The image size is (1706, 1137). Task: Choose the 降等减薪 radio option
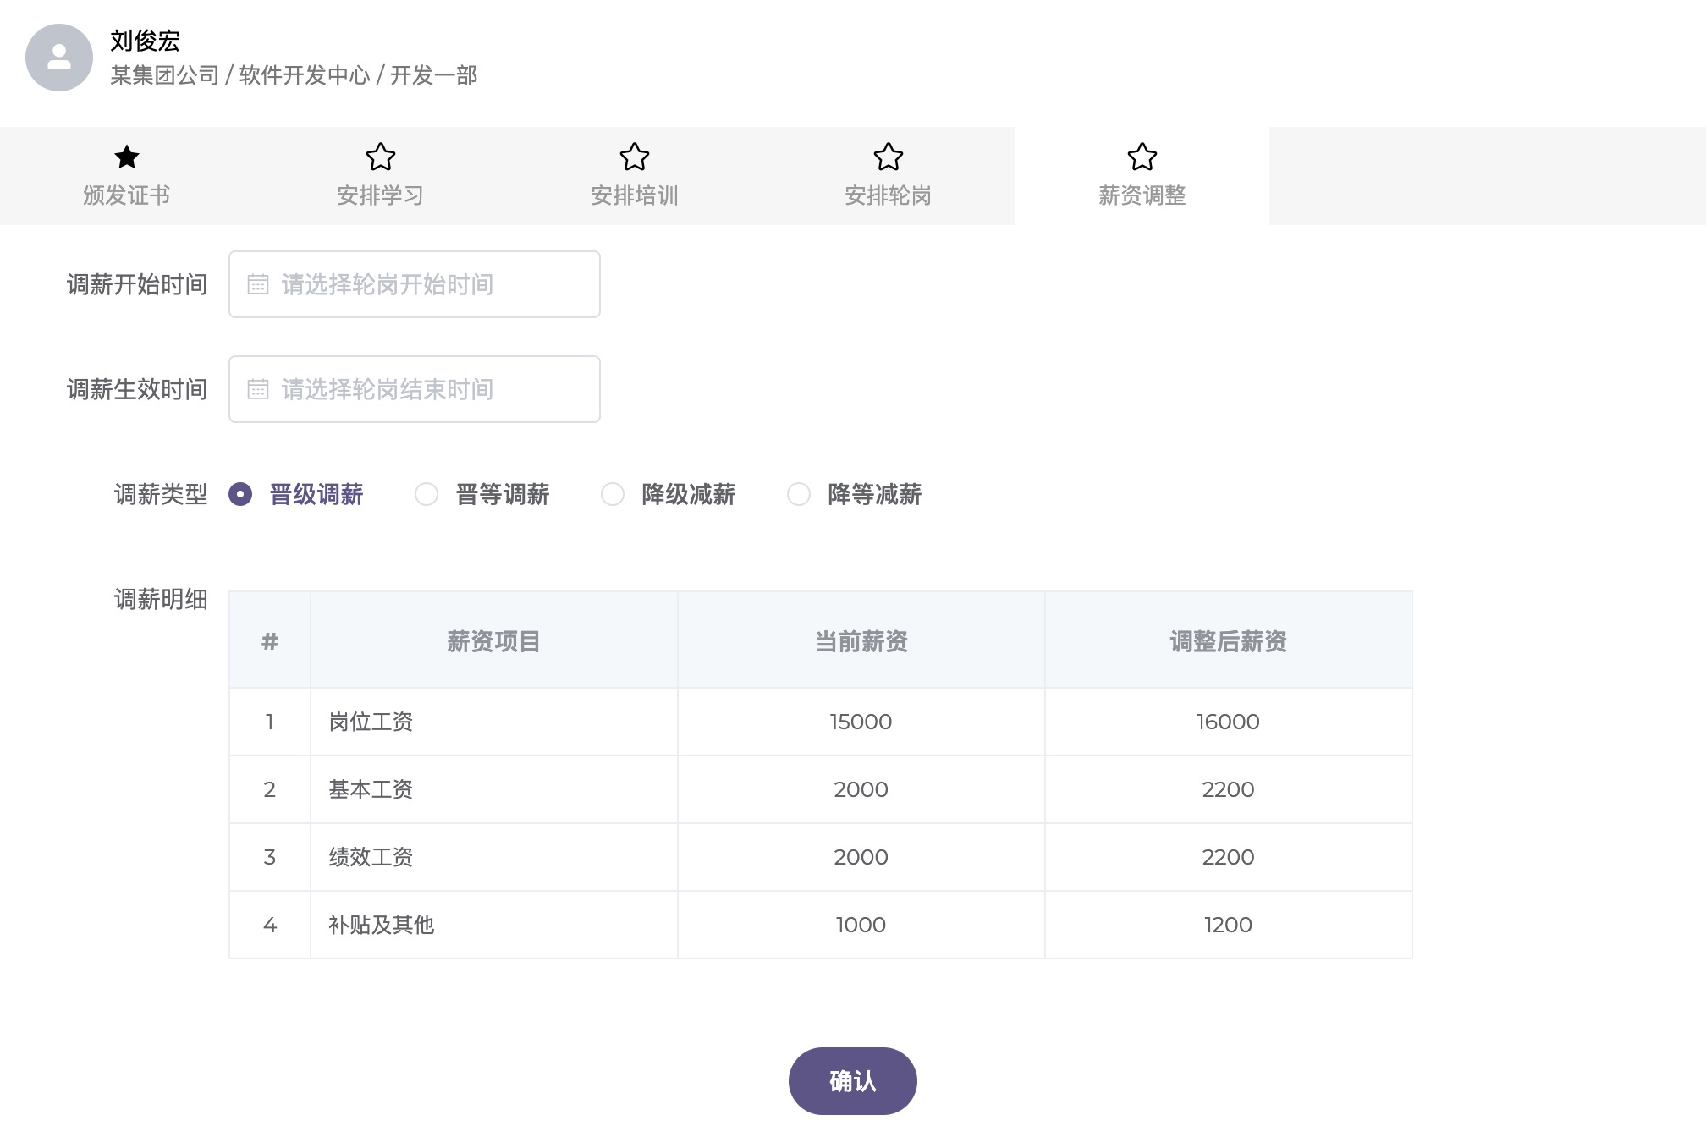click(x=799, y=494)
